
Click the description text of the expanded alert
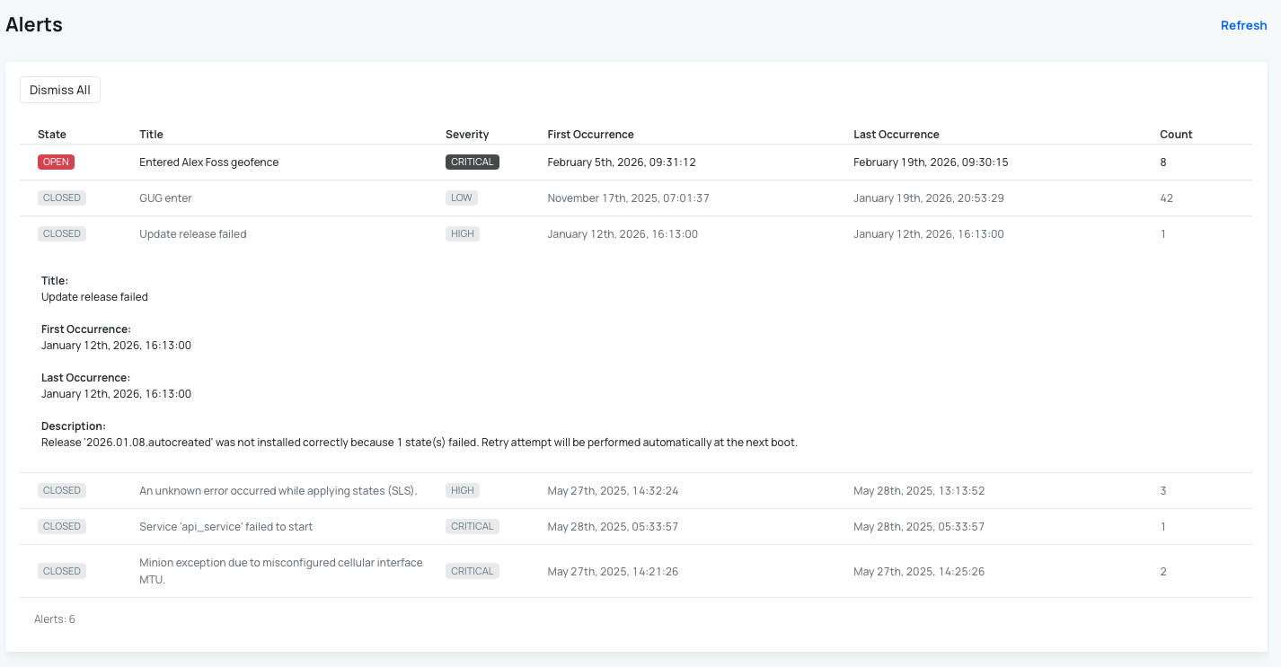pyautogui.click(x=419, y=443)
